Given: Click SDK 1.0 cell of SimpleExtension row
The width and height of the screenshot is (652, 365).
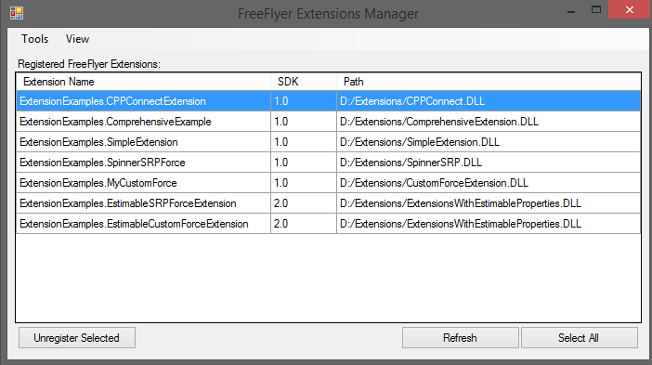Looking at the screenshot, I should pyautogui.click(x=304, y=142).
